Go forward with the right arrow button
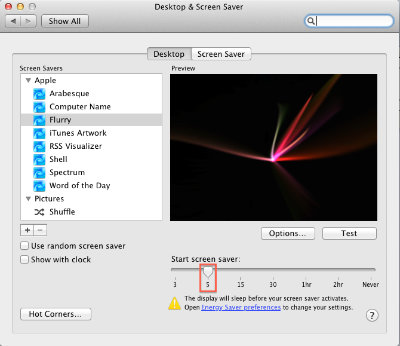400x346 pixels. (28, 21)
